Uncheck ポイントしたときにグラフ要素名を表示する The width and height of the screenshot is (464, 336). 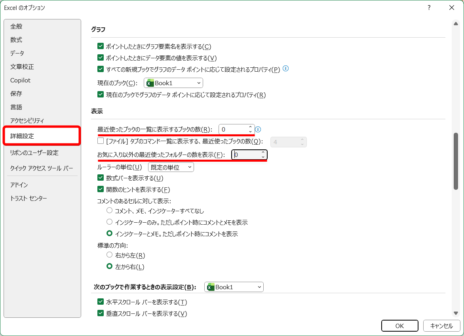[101, 46]
